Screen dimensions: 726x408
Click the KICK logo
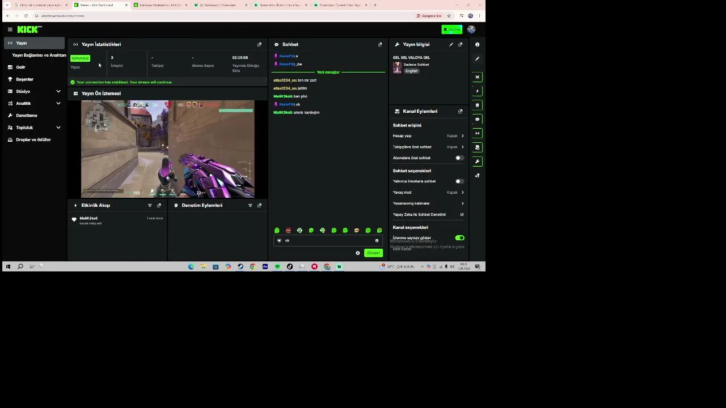[x=29, y=29]
